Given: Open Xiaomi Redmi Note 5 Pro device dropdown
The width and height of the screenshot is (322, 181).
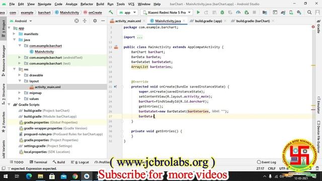Looking at the screenshot, I should point(167,13).
